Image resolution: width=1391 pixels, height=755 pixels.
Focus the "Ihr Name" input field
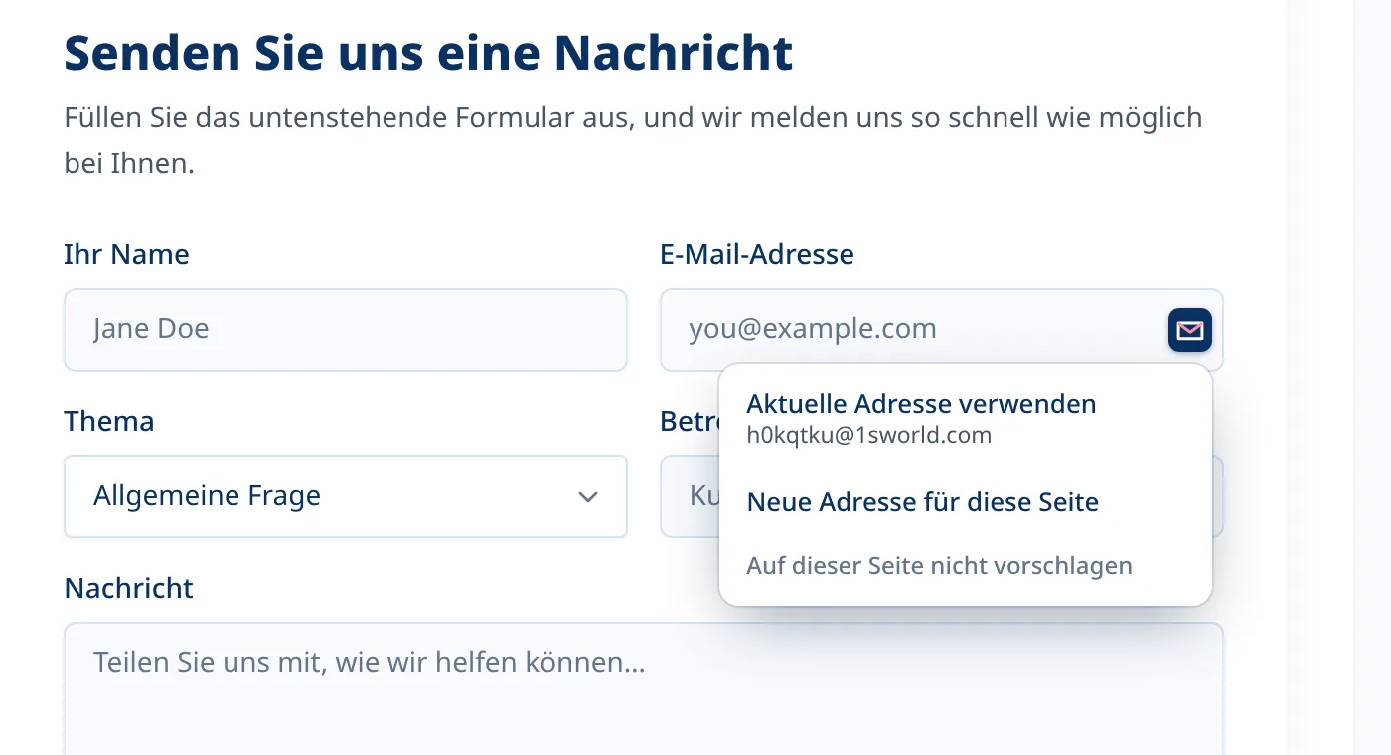click(346, 330)
